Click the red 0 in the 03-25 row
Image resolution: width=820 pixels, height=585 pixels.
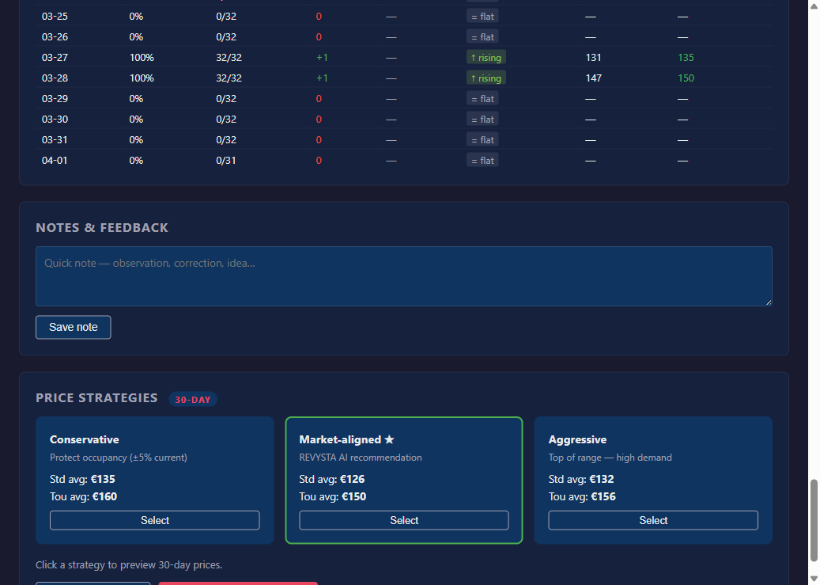tap(319, 17)
